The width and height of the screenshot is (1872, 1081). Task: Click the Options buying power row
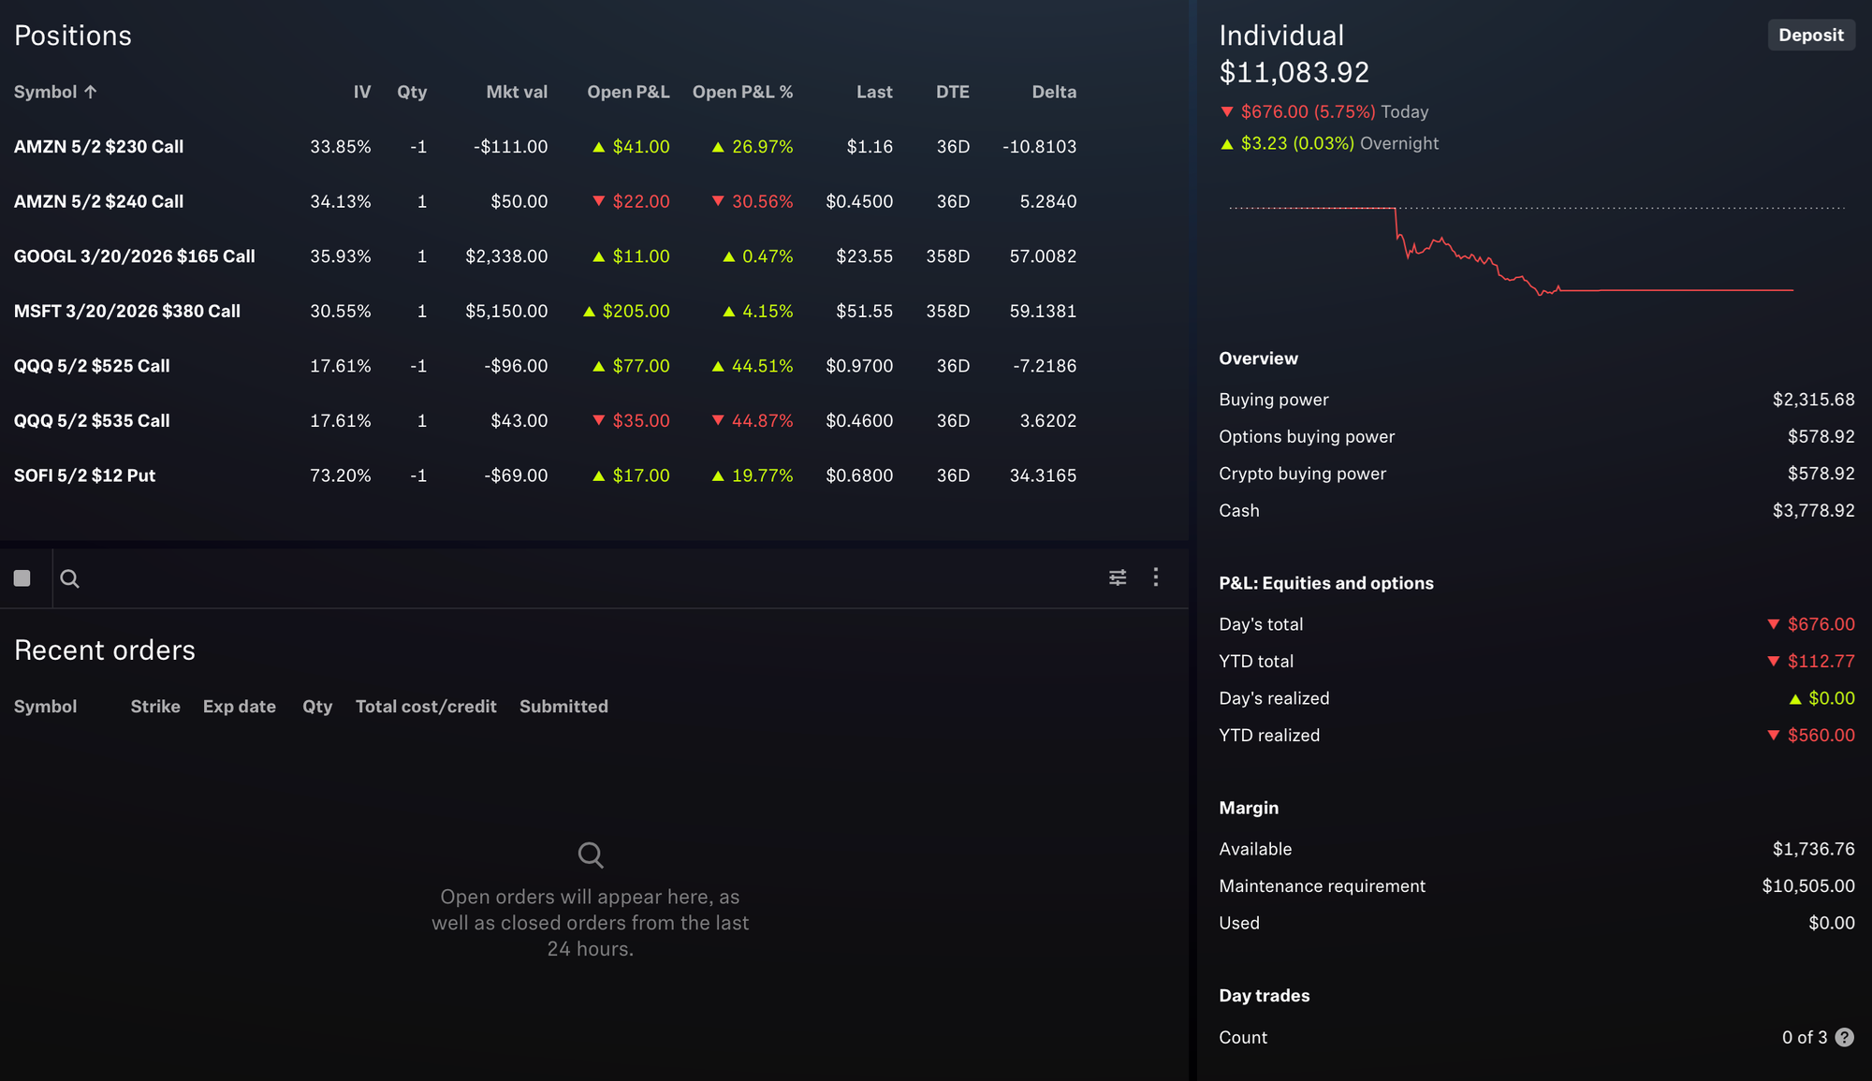click(x=1536, y=437)
